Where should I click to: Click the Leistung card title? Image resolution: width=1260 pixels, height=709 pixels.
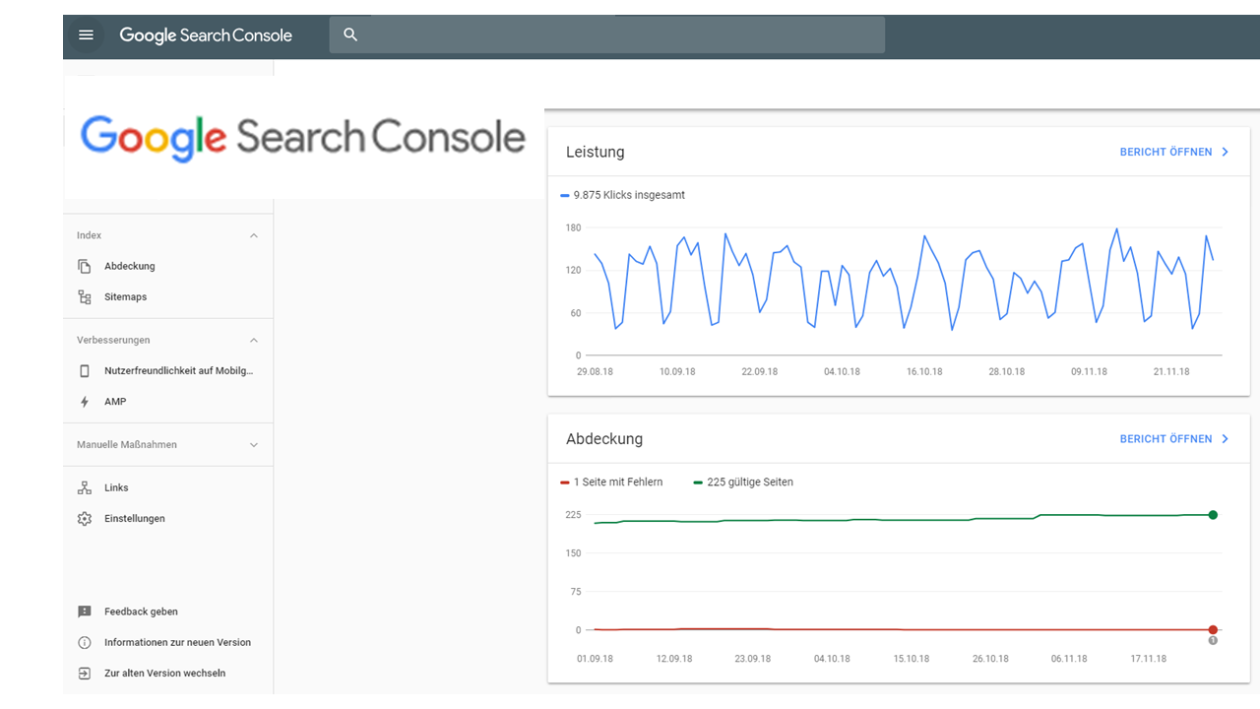point(595,152)
